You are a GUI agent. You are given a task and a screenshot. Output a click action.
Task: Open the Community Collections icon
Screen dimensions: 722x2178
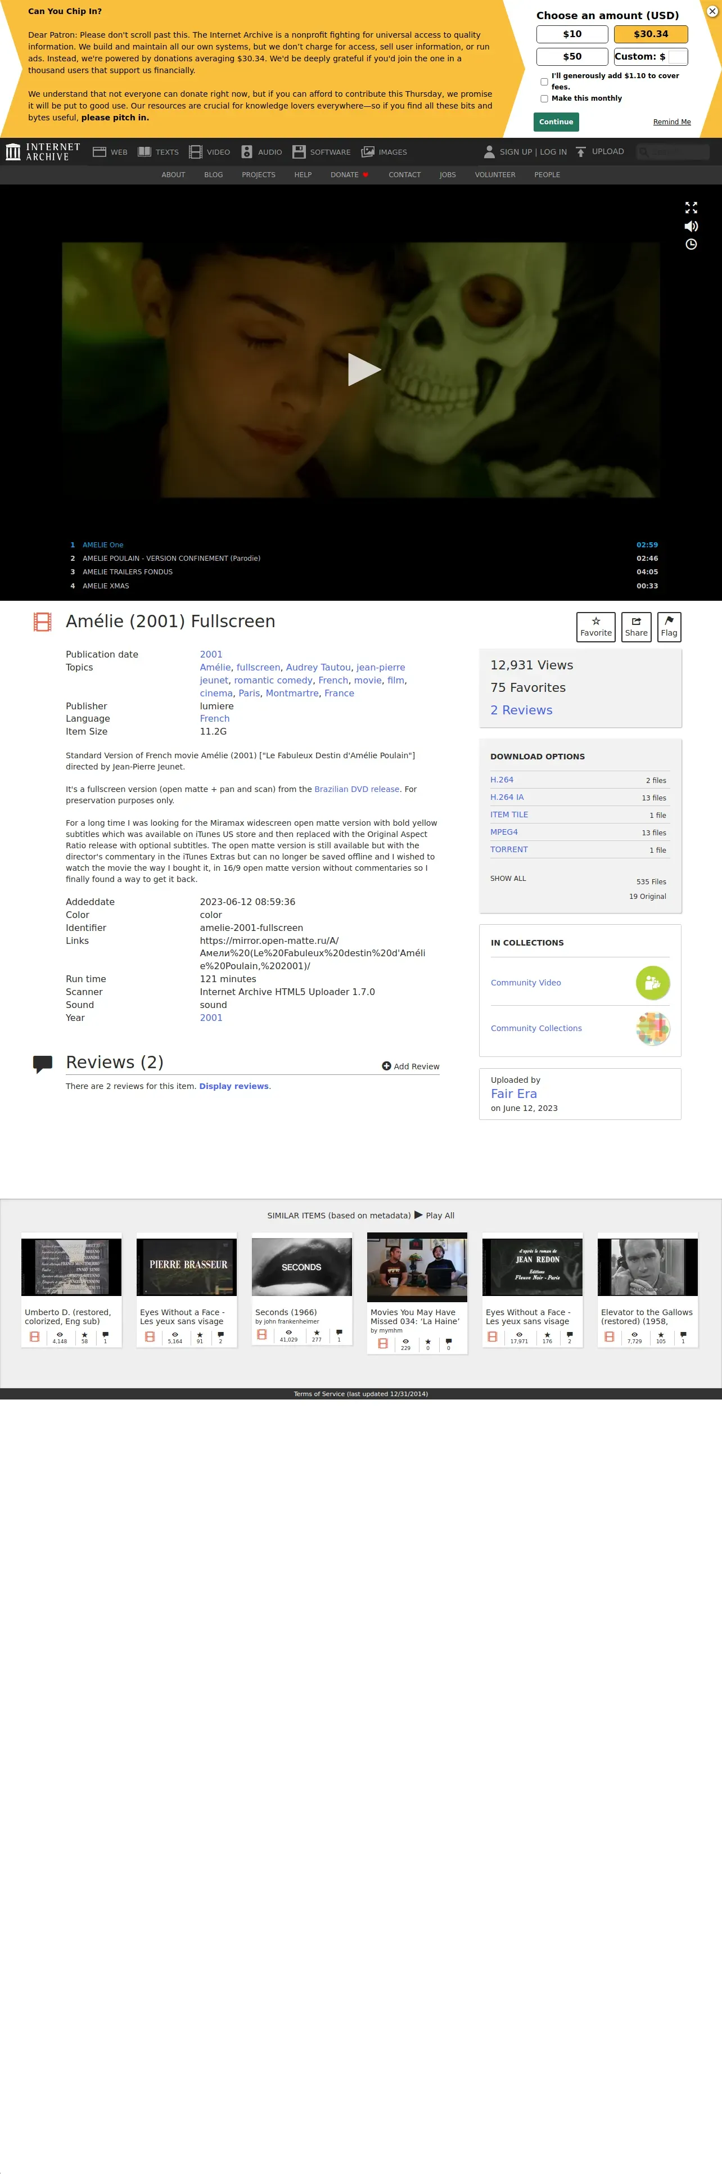pos(653,1029)
